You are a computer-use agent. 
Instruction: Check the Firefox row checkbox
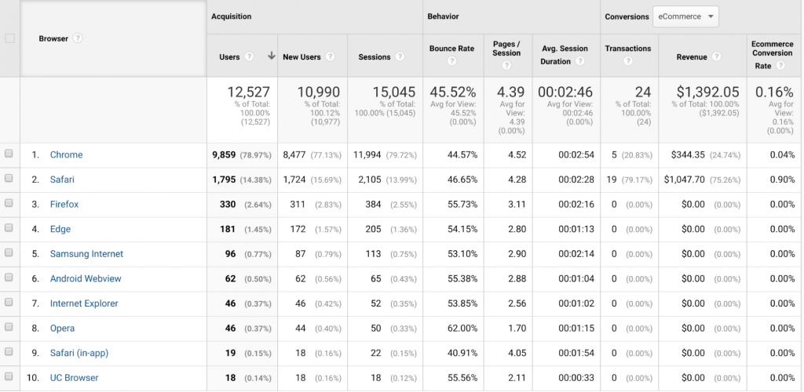9,203
